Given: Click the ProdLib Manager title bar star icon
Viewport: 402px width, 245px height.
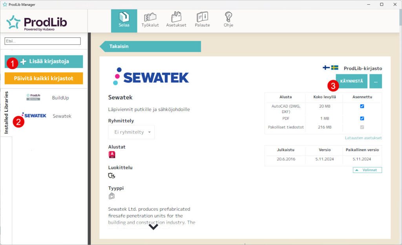Looking at the screenshot, I should pos(5,4).
